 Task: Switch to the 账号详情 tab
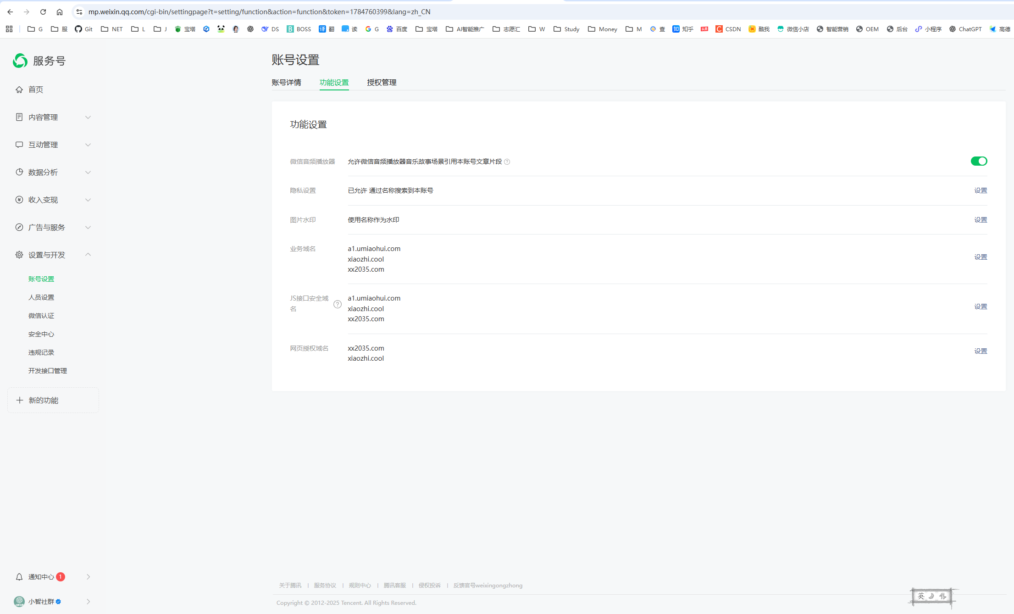click(x=286, y=83)
